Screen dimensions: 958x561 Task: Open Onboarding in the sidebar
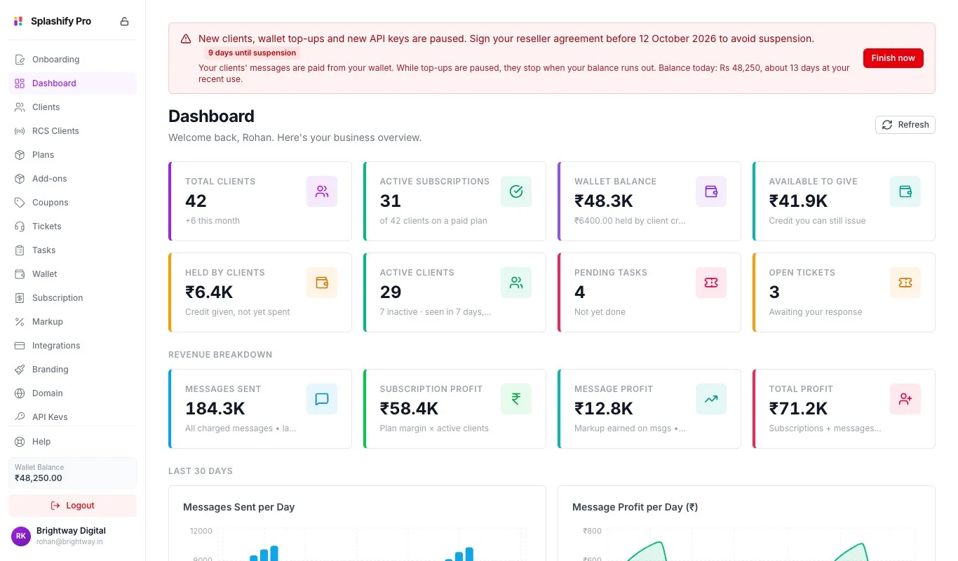(x=72, y=60)
